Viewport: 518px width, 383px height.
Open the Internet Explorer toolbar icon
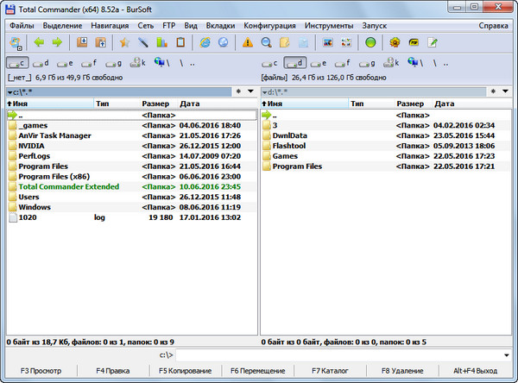pyautogui.click(x=205, y=42)
